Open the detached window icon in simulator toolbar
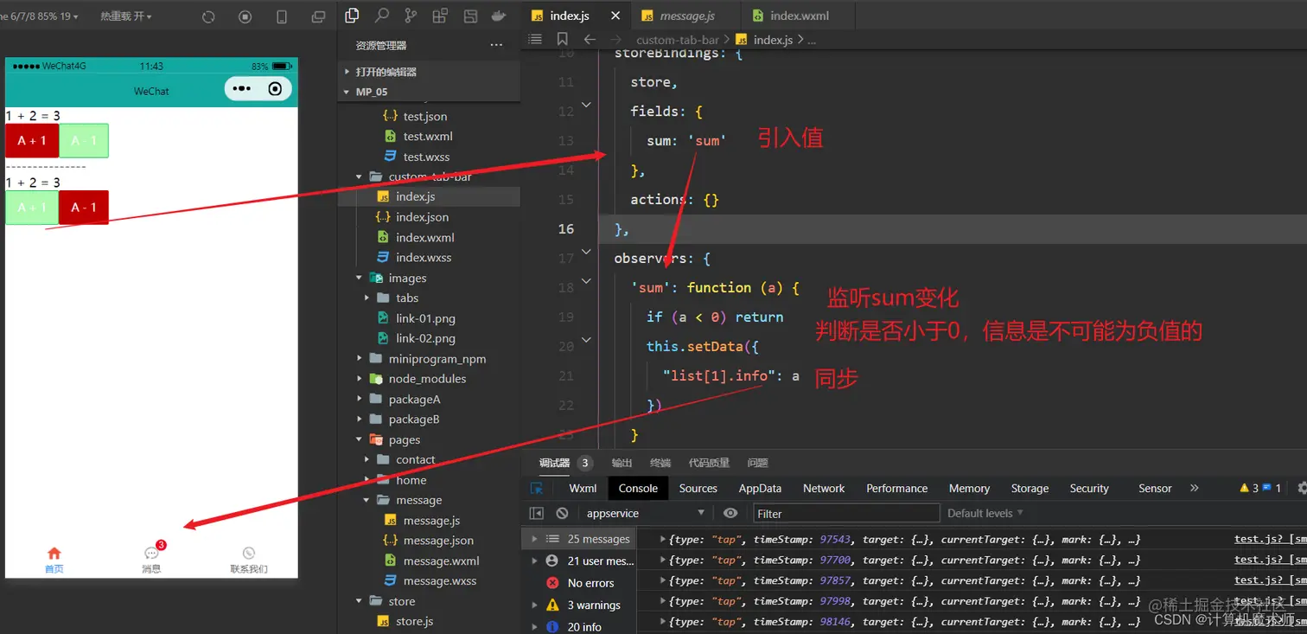Viewport: 1307px width, 634px height. (x=318, y=16)
